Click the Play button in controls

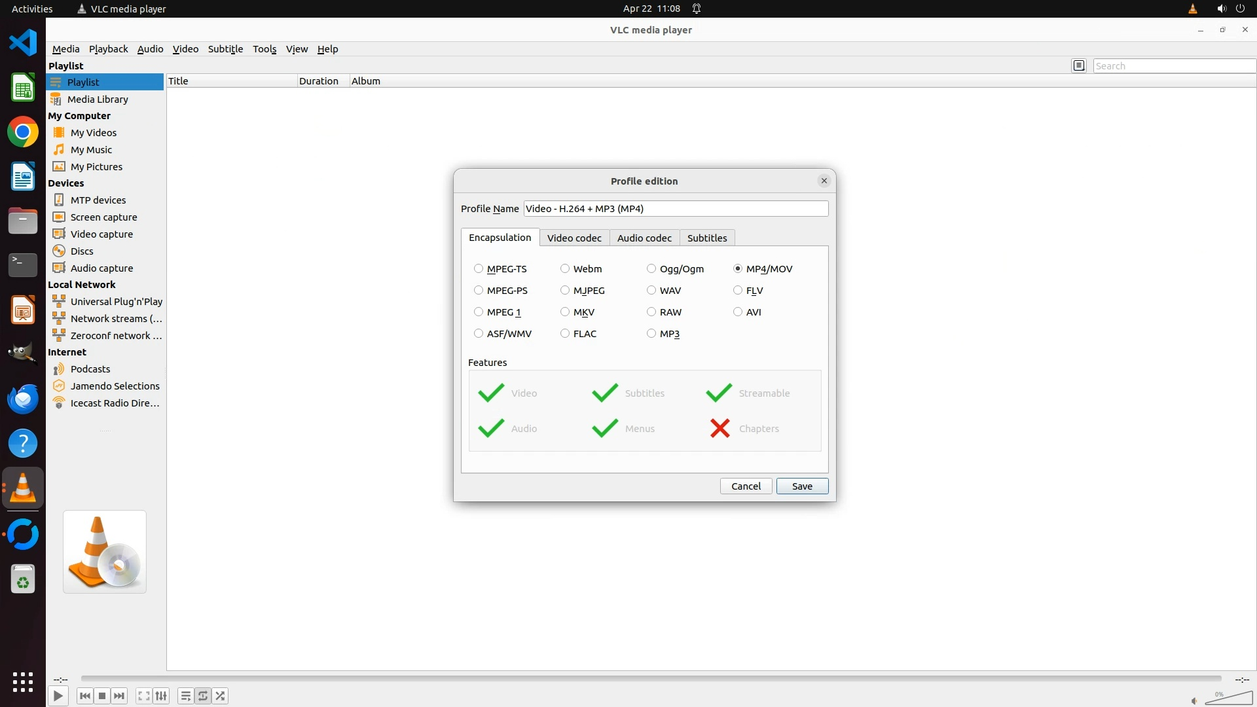[58, 696]
